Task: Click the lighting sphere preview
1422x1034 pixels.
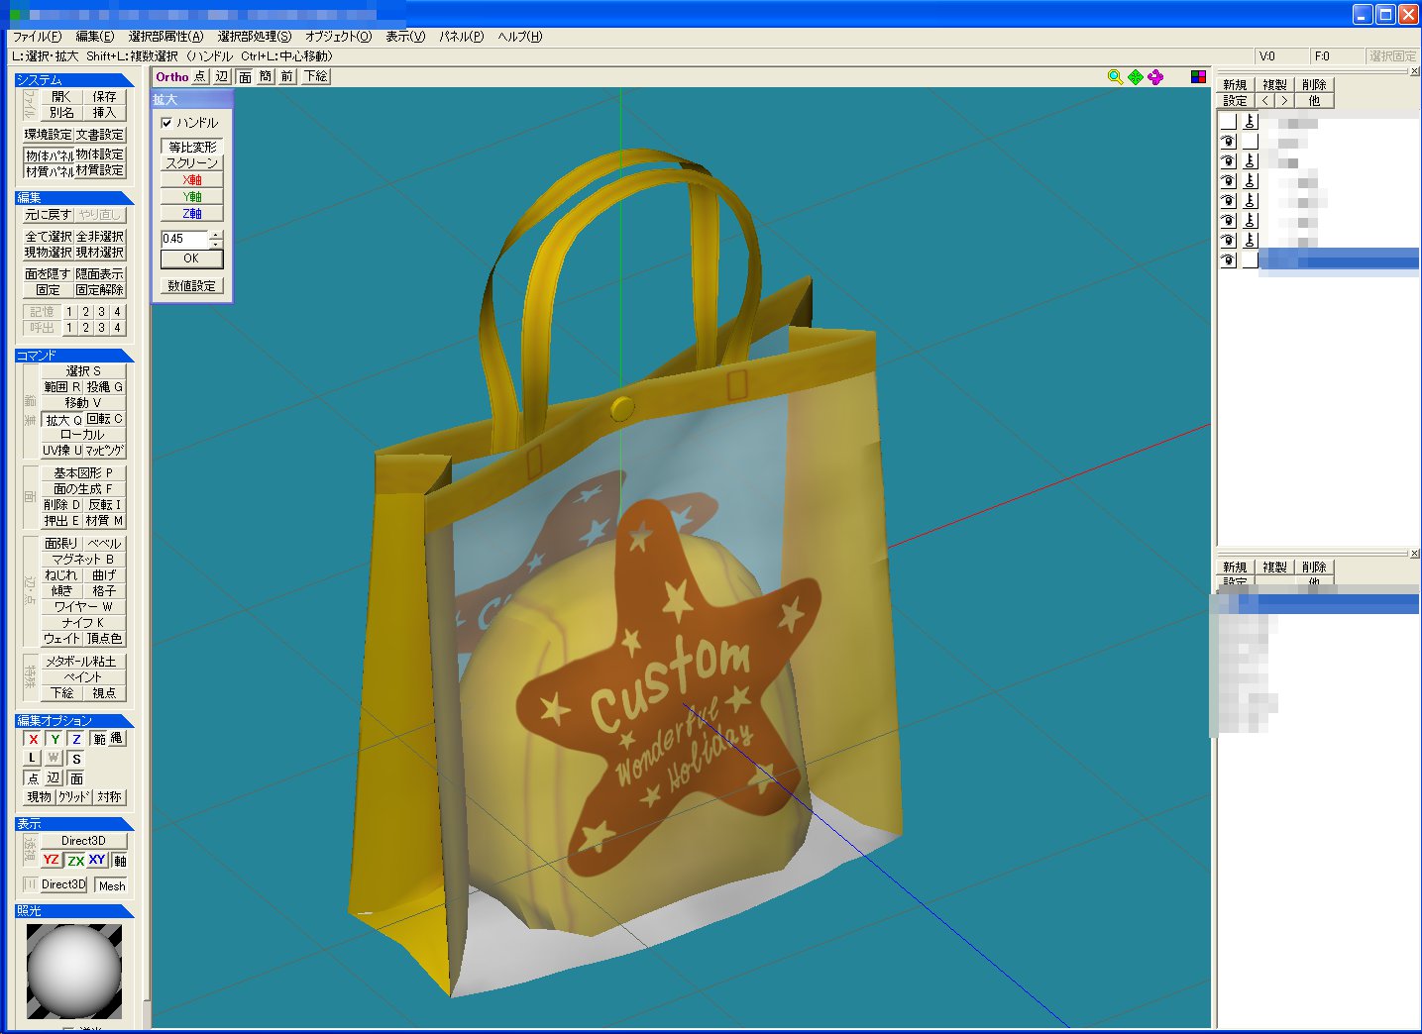Action: pos(74,971)
